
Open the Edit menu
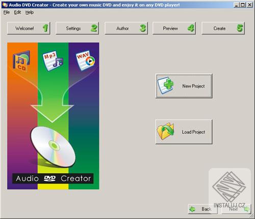[17, 12]
